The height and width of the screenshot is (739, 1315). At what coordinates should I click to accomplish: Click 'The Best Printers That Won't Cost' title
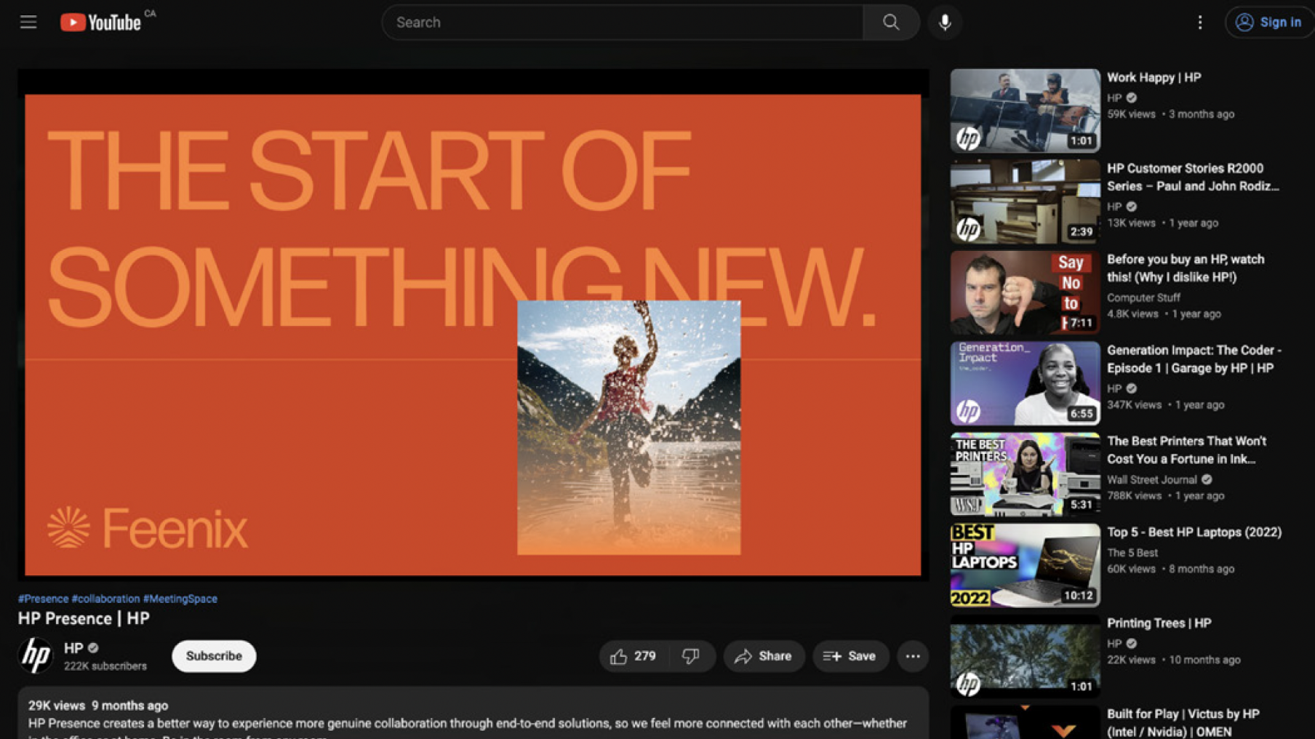pyautogui.click(x=1186, y=450)
